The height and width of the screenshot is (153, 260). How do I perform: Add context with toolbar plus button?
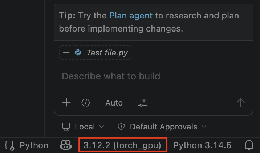point(66,102)
